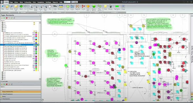
Task: Open the Lists menu
Action: click(x=34, y=2)
